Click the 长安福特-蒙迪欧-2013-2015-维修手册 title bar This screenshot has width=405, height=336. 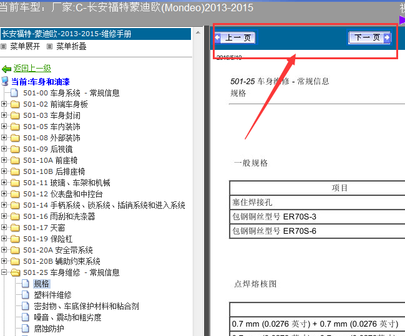click(96, 34)
